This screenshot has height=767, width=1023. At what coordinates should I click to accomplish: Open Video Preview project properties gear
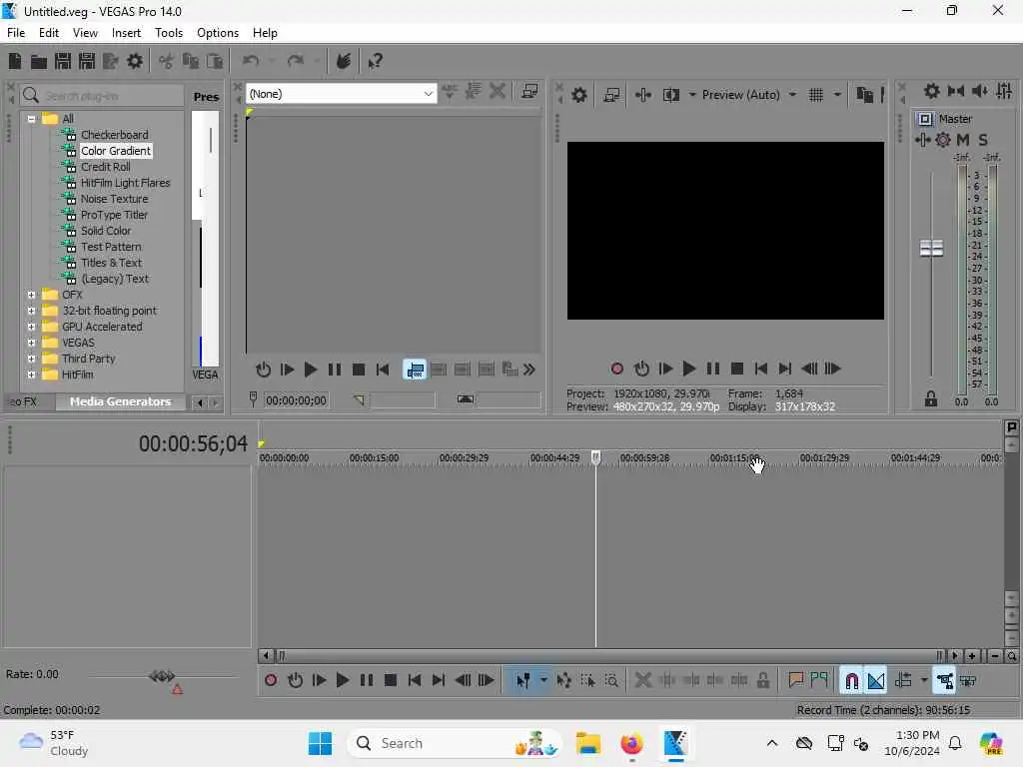[x=578, y=95]
